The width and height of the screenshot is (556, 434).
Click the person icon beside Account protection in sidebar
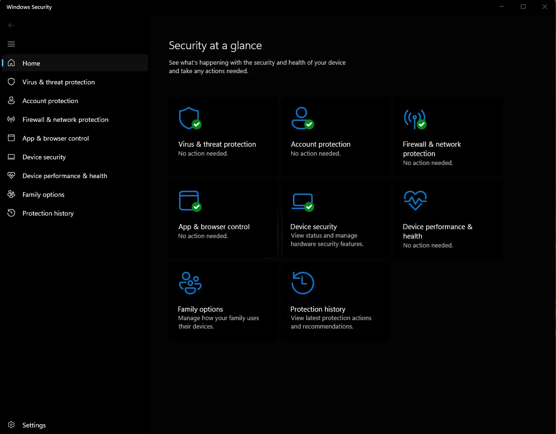(11, 100)
